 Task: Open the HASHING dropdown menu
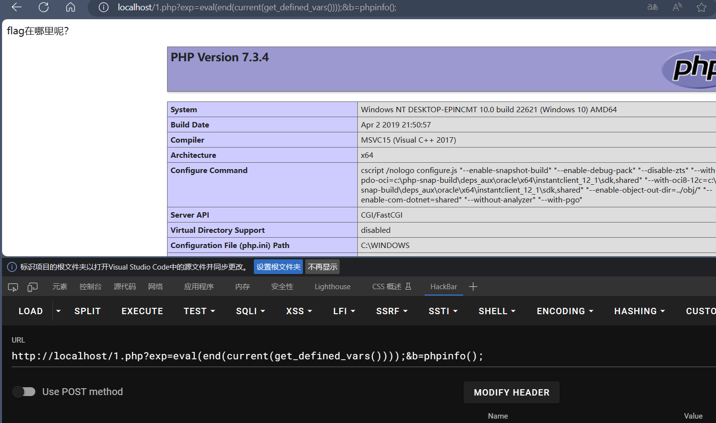point(640,311)
